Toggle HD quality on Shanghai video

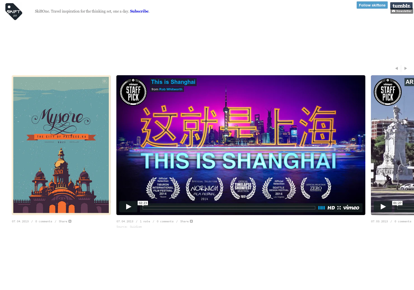[331, 208]
